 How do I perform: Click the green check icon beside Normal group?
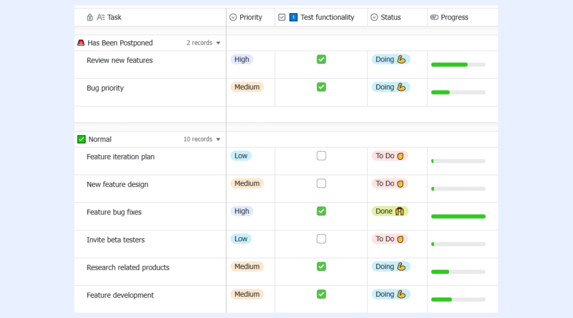81,139
